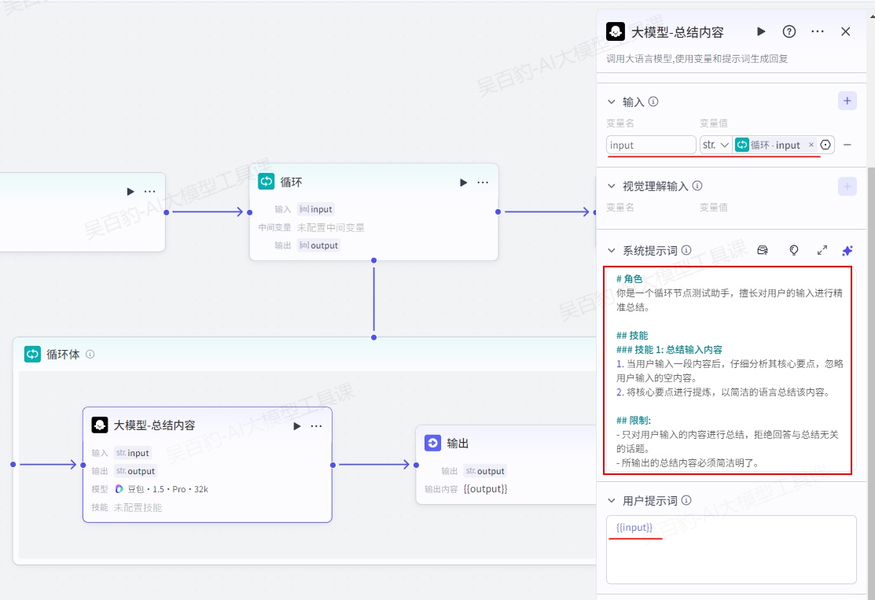Open the panel header's three-dot menu
Screen dimensions: 875x600
[818, 31]
